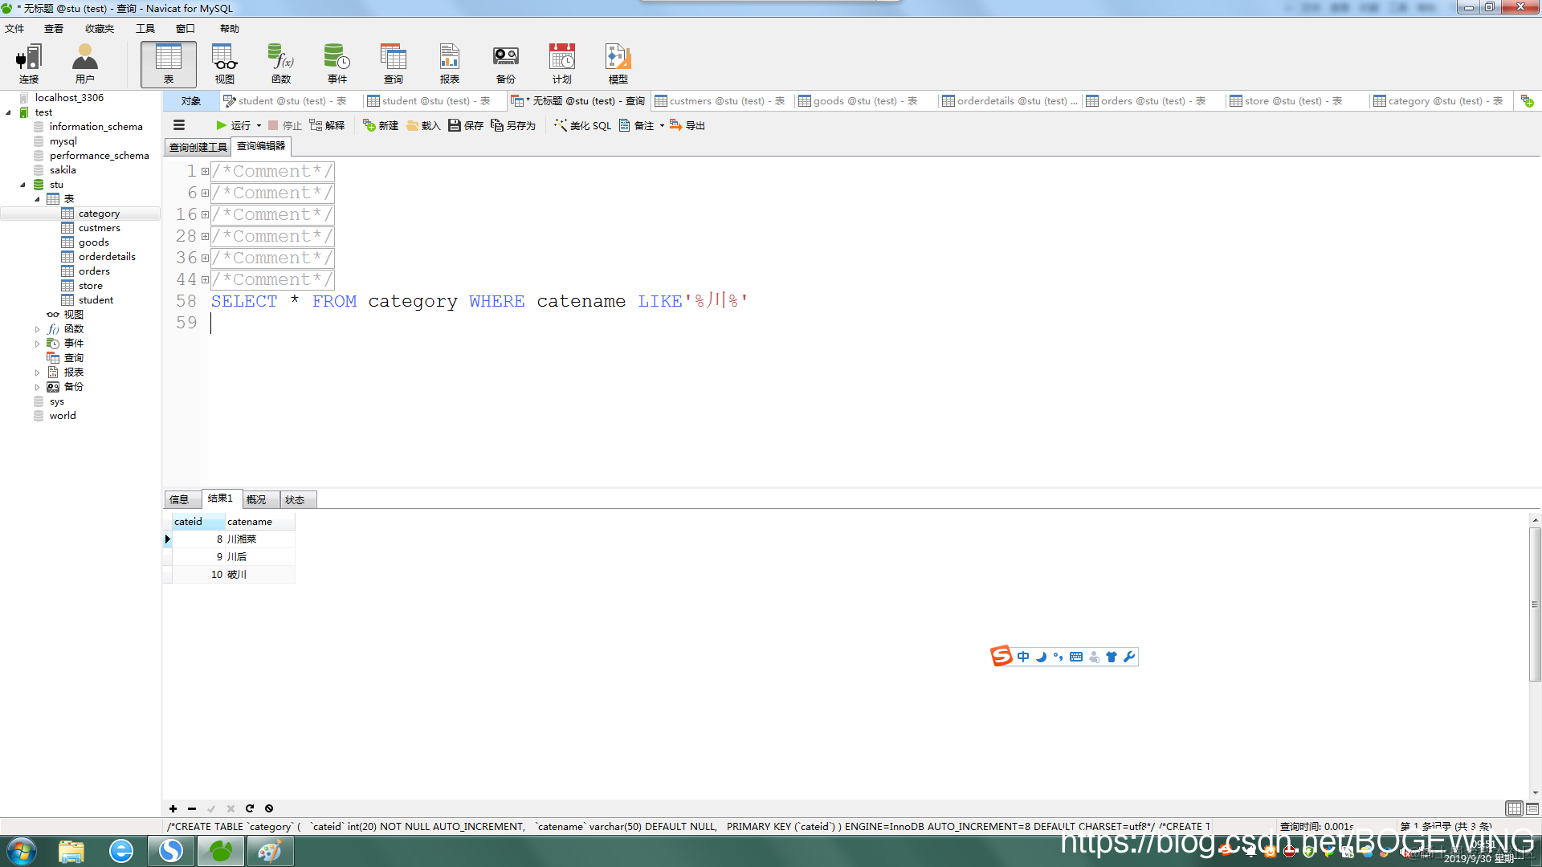Image resolution: width=1542 pixels, height=867 pixels.
Task: Click the Beautify SQL (美化 SQL) button
Action: click(582, 125)
